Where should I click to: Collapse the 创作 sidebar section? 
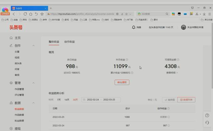point(33,46)
